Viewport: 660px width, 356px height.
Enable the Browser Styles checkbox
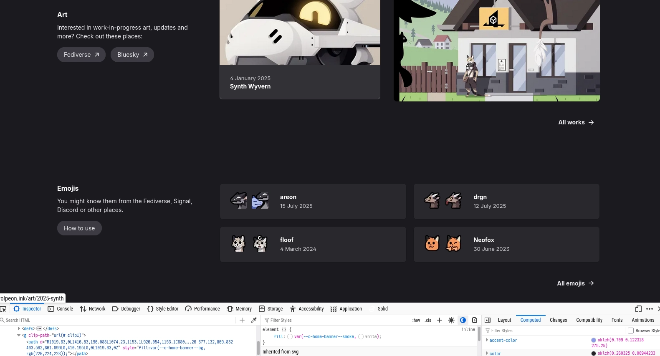631,331
